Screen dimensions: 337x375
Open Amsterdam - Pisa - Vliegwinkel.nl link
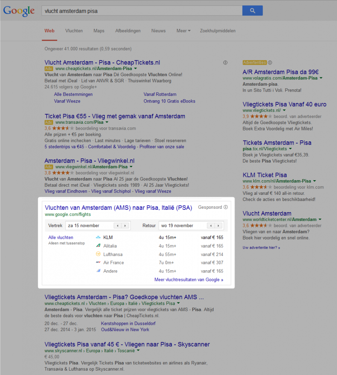coord(89,161)
